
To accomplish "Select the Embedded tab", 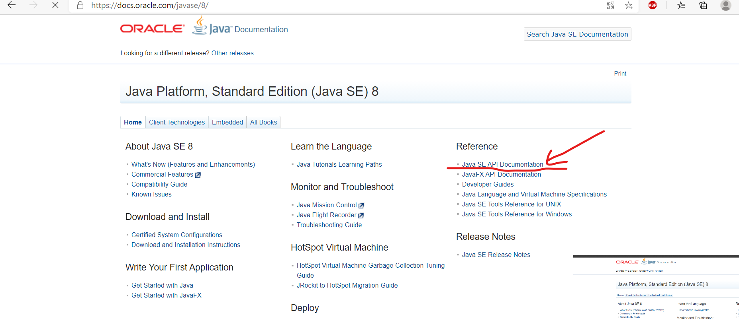I will (x=227, y=122).
